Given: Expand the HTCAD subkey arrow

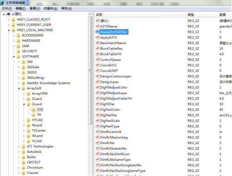Looking at the screenshot, I should pyautogui.click(x=24, y=120).
